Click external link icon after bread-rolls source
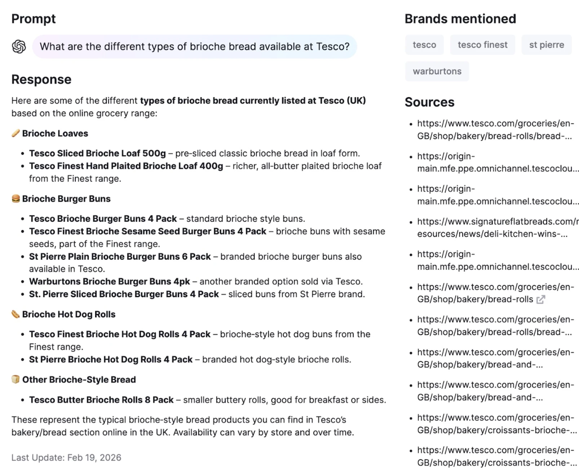 pos(540,300)
